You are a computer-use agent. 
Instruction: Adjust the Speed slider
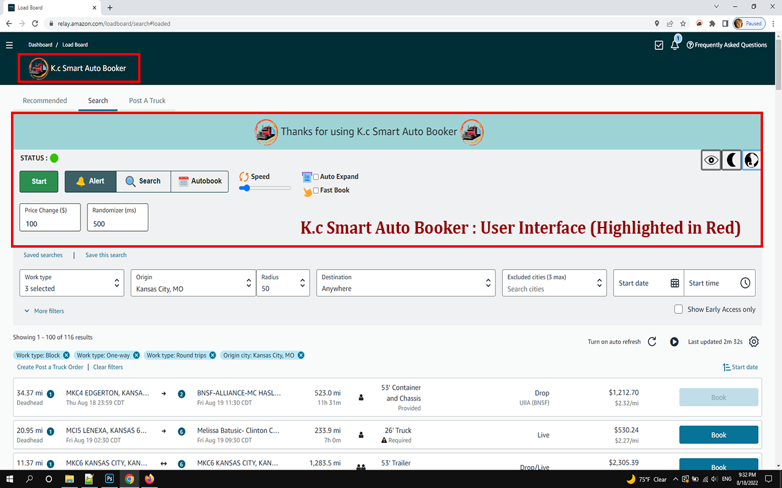(265, 188)
